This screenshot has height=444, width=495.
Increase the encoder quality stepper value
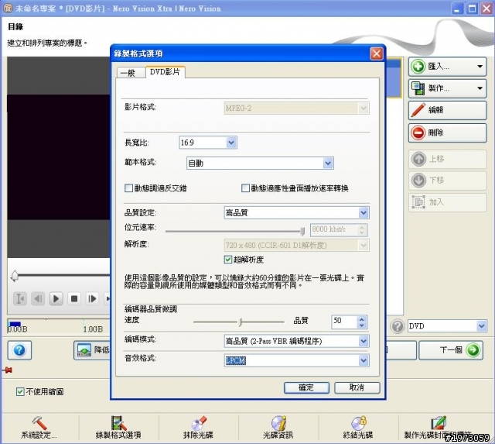click(x=362, y=318)
